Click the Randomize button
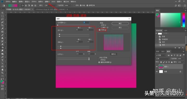 113,54
